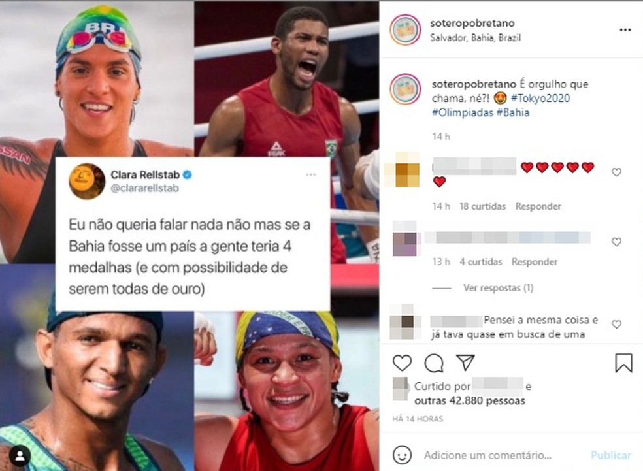
Task: Publish comment with Publicar button
Action: pos(610,455)
